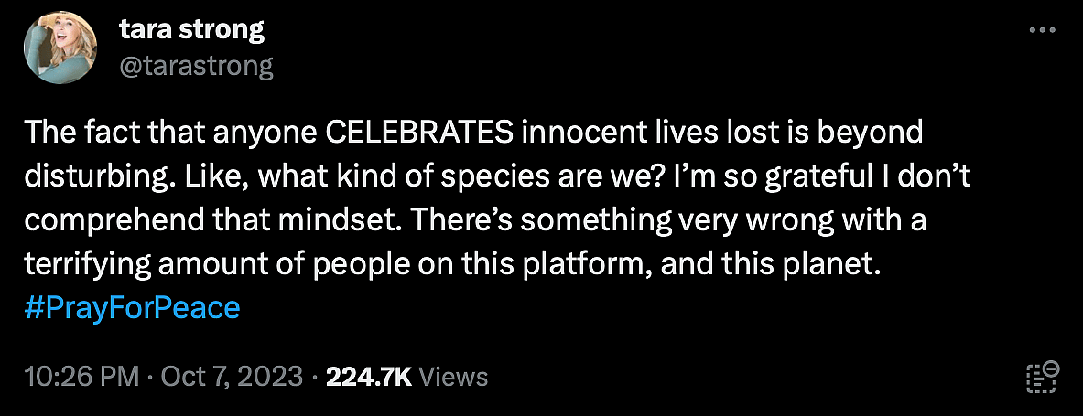Click the #PrayForPeace hashtag

pyautogui.click(x=132, y=307)
